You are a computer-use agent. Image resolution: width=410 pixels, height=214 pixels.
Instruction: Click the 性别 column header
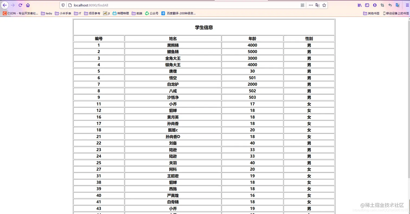pos(309,39)
